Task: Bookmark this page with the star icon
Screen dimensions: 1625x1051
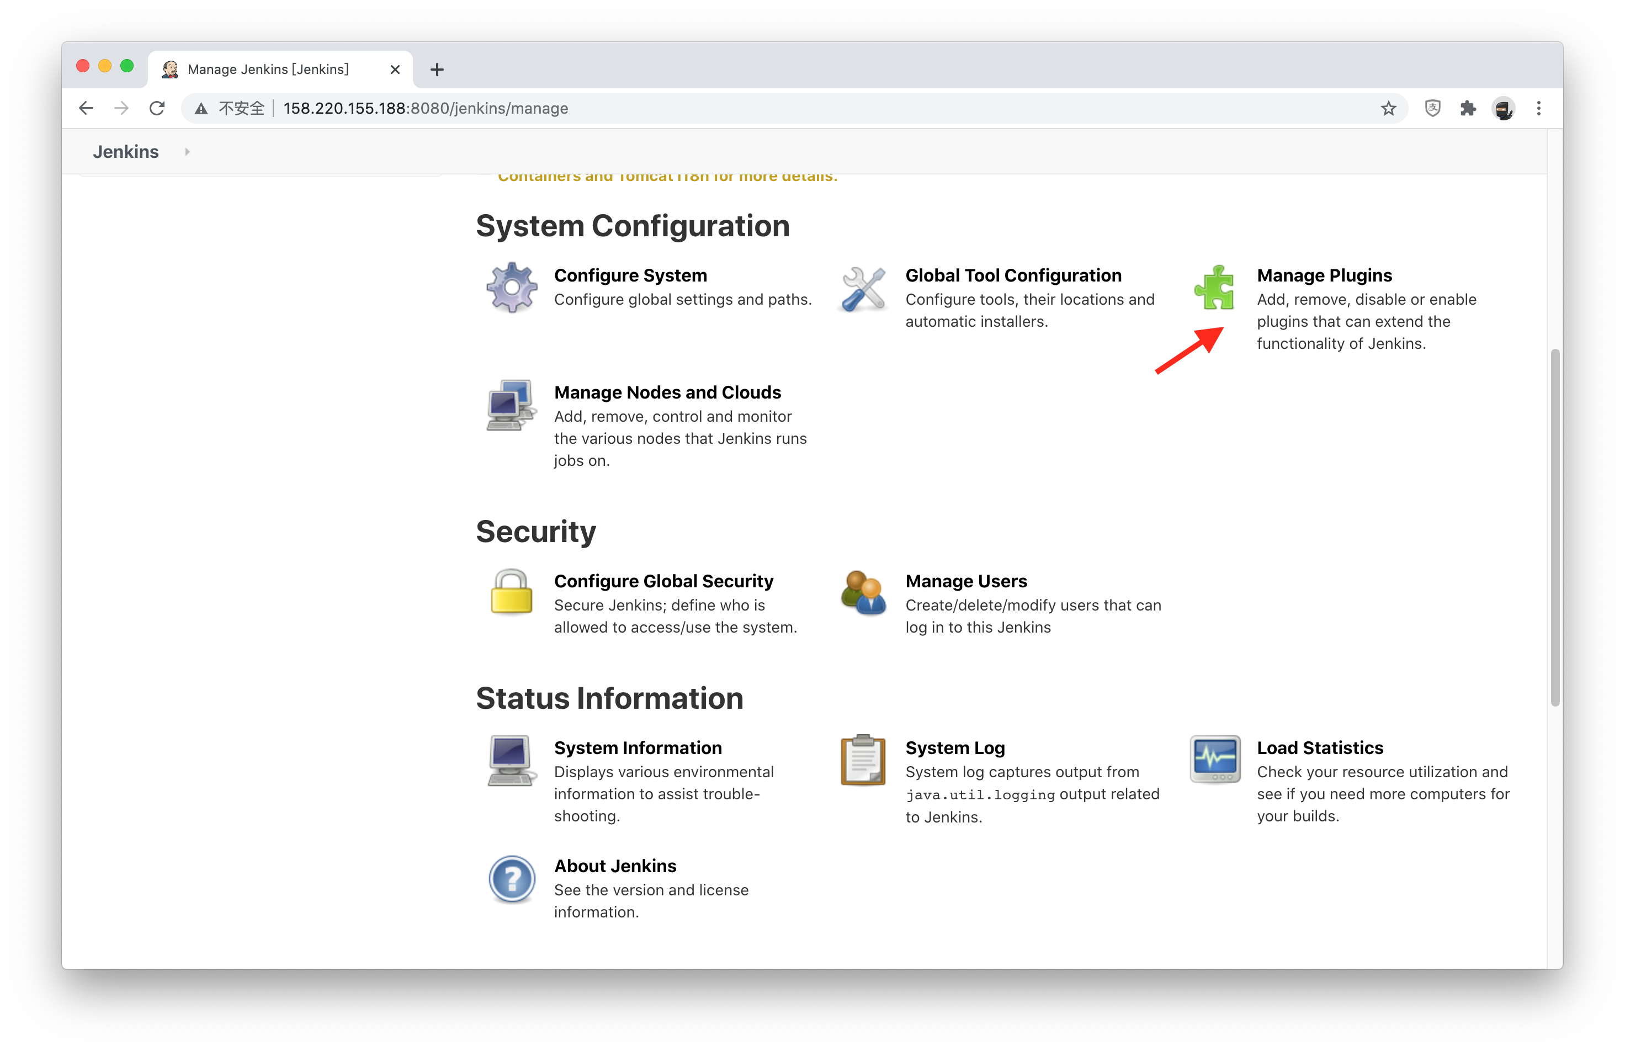Action: click(x=1388, y=108)
